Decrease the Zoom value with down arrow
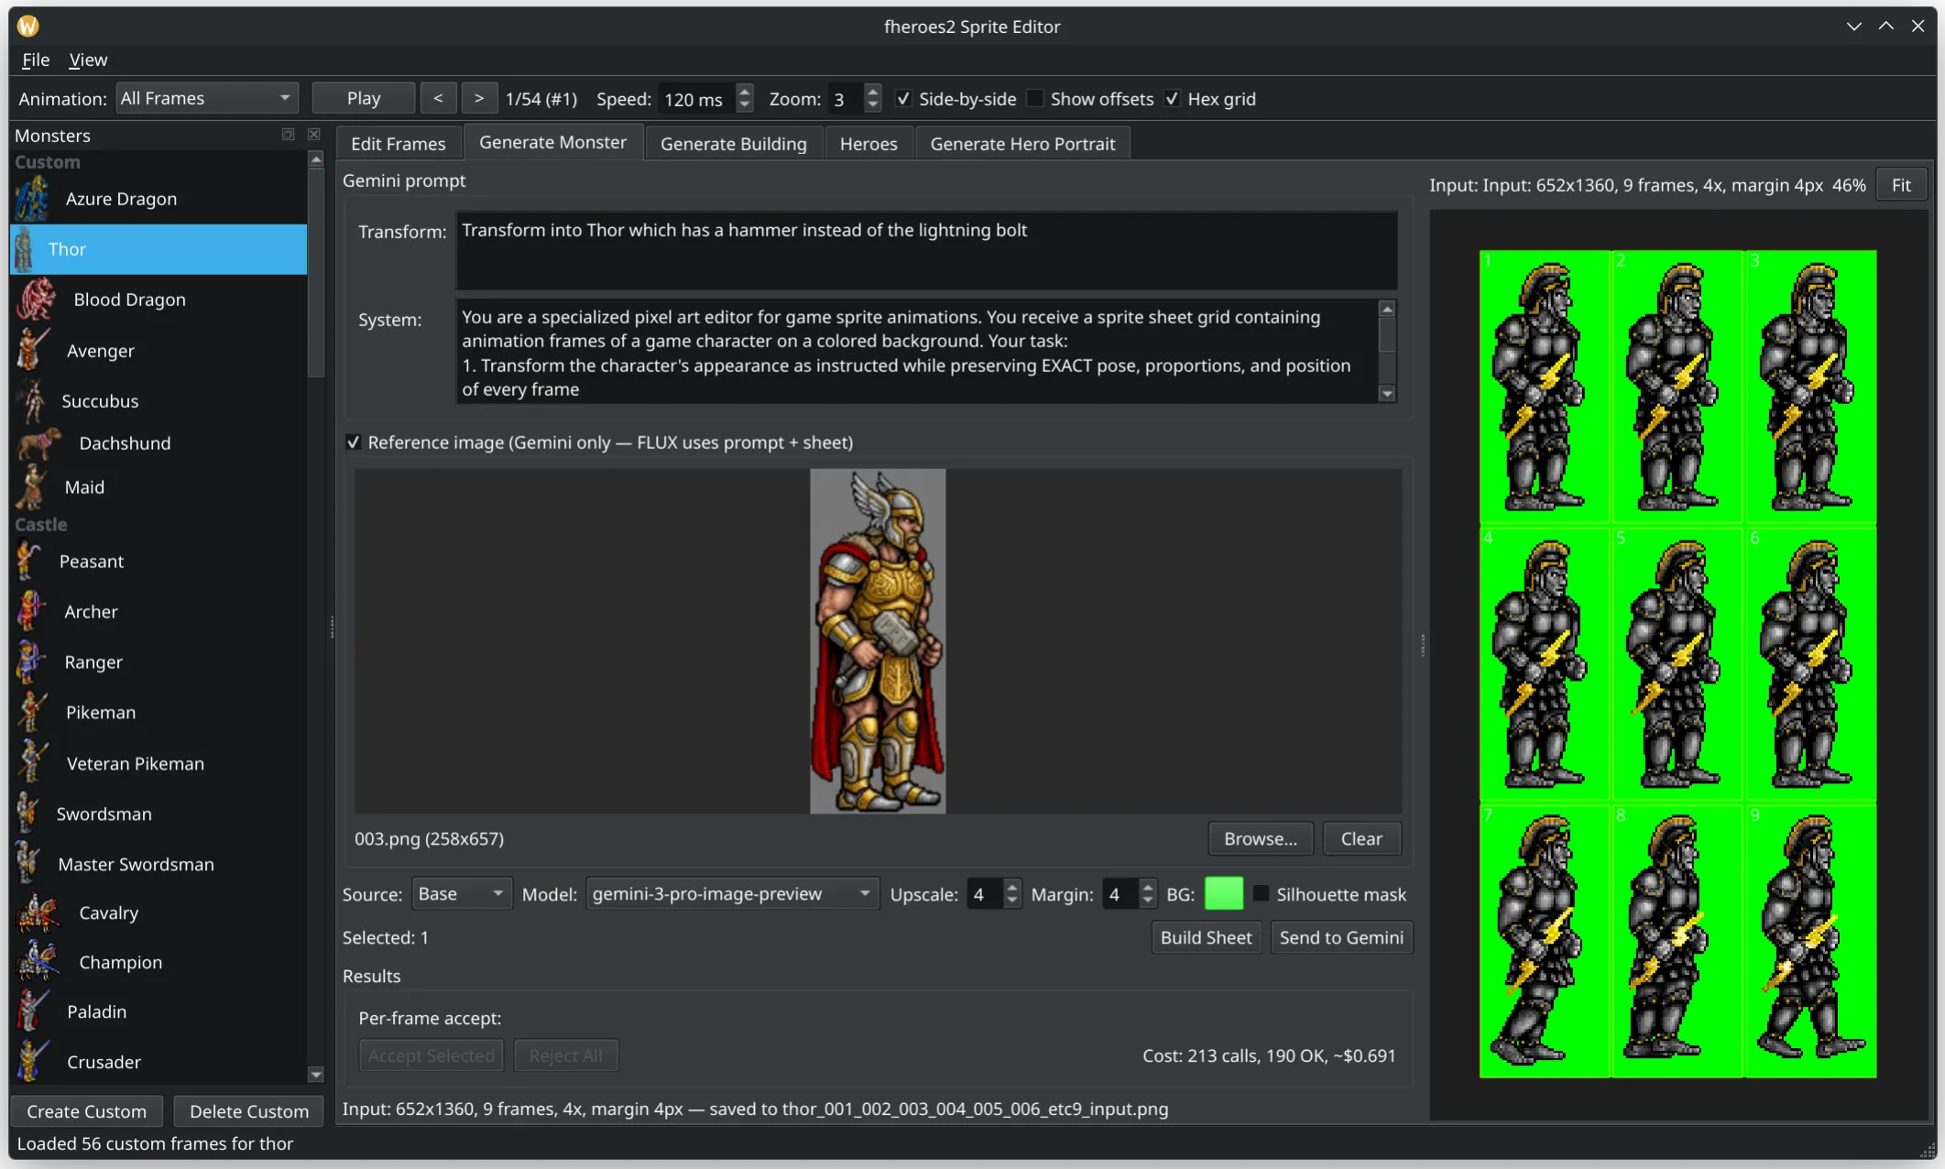The width and height of the screenshot is (1945, 1169). pyautogui.click(x=873, y=105)
